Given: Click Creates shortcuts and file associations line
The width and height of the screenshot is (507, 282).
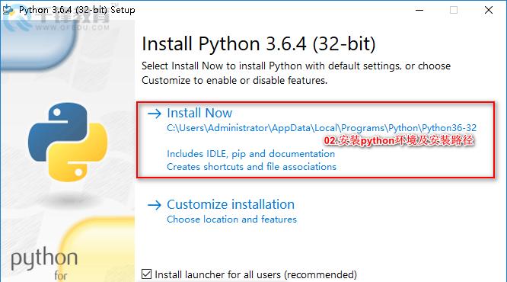Looking at the screenshot, I should (x=251, y=167).
